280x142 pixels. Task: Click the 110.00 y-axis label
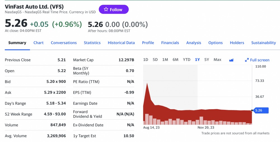coord(260,66)
